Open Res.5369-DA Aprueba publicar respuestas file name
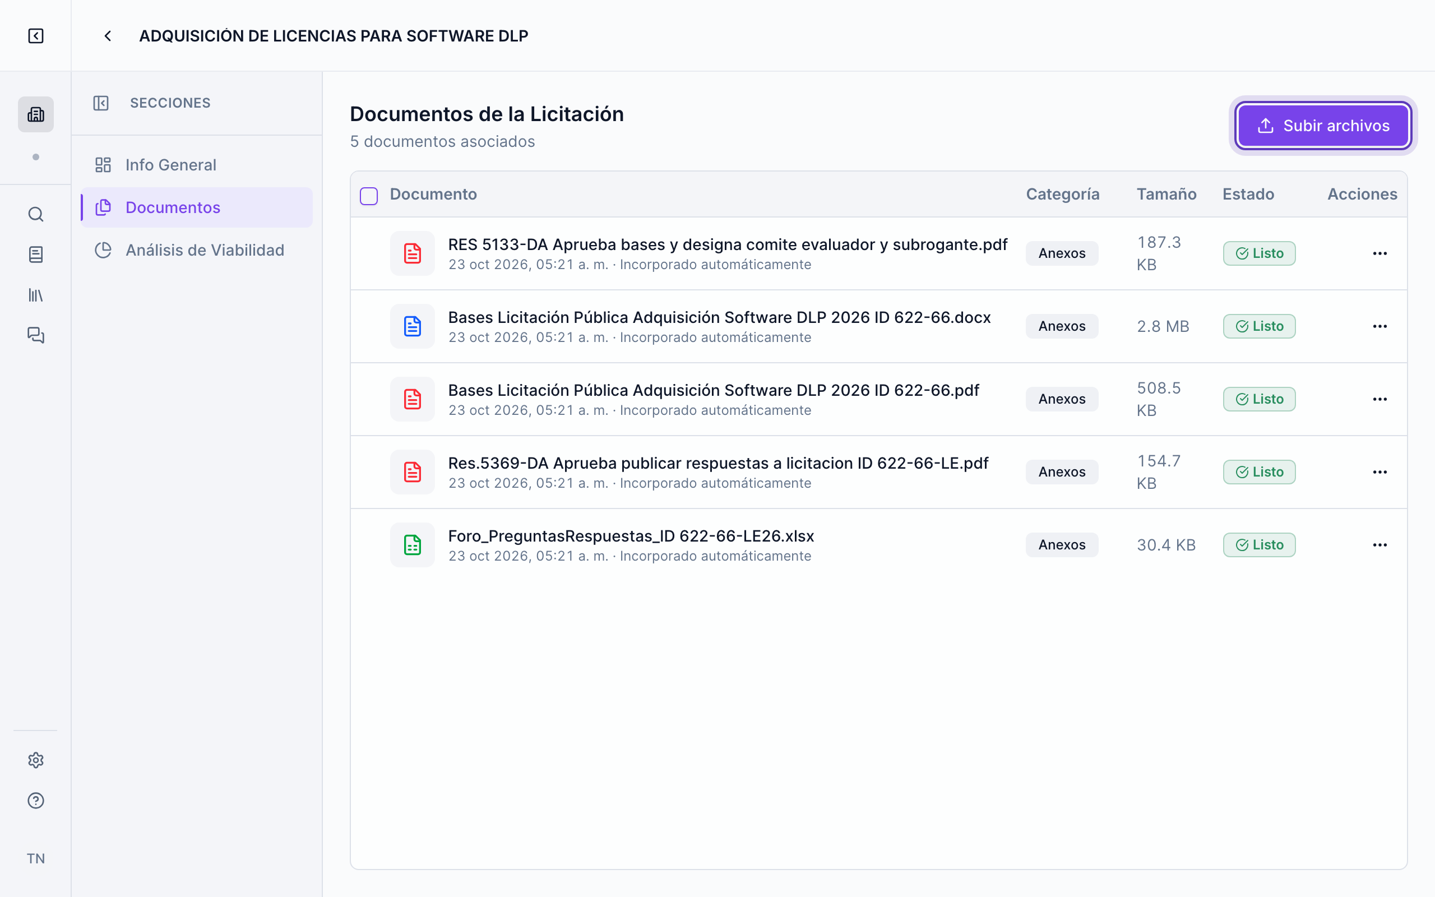Screen dimensions: 1435x897 [718, 463]
